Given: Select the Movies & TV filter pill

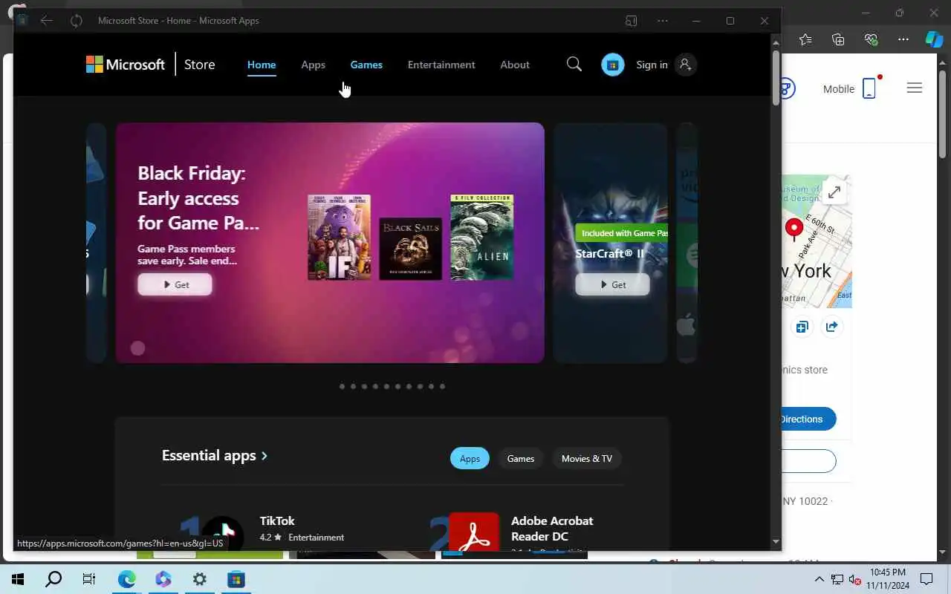Looking at the screenshot, I should point(587,459).
